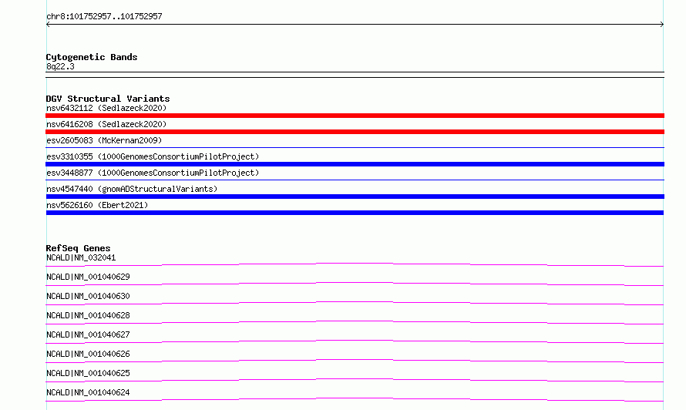Viewport: 686px width, 410px height.
Task: Click the Cytogenetic Bands track heading
Action: click(92, 57)
